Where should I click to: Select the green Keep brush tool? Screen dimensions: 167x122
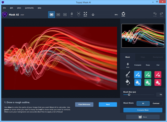[148, 74]
